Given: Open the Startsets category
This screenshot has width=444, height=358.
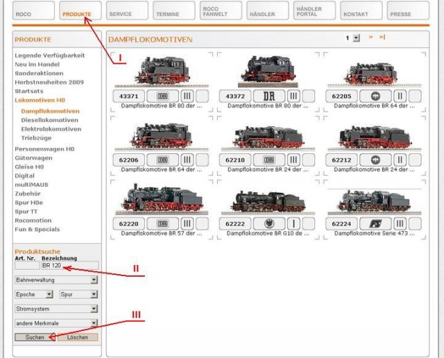Looking at the screenshot, I should point(29,91).
